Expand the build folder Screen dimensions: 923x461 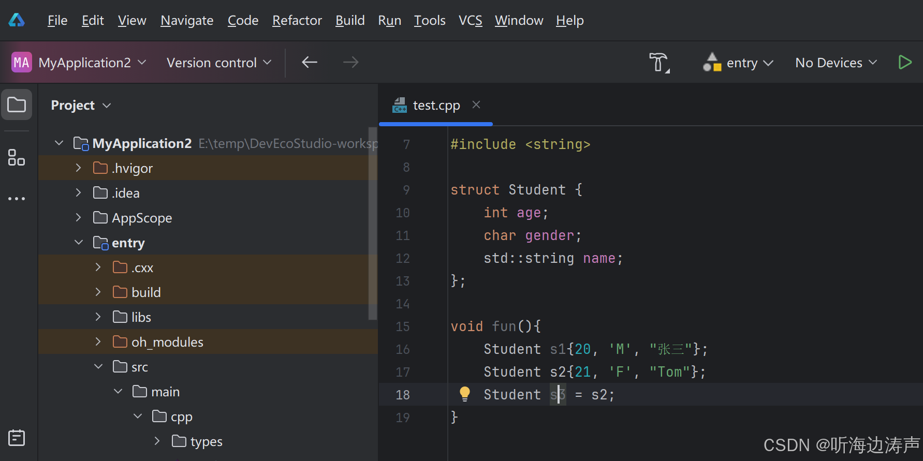[98, 292]
